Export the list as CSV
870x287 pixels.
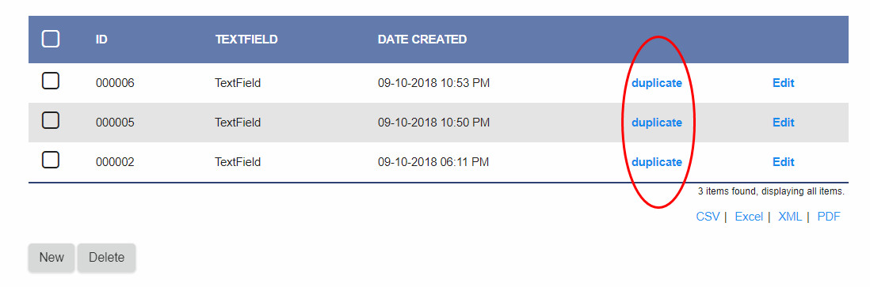pyautogui.click(x=708, y=217)
